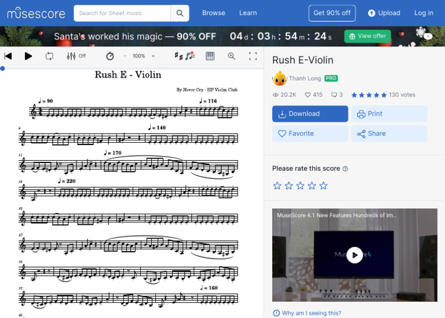
Task: Show the piano keyboard
Action: [210, 56]
